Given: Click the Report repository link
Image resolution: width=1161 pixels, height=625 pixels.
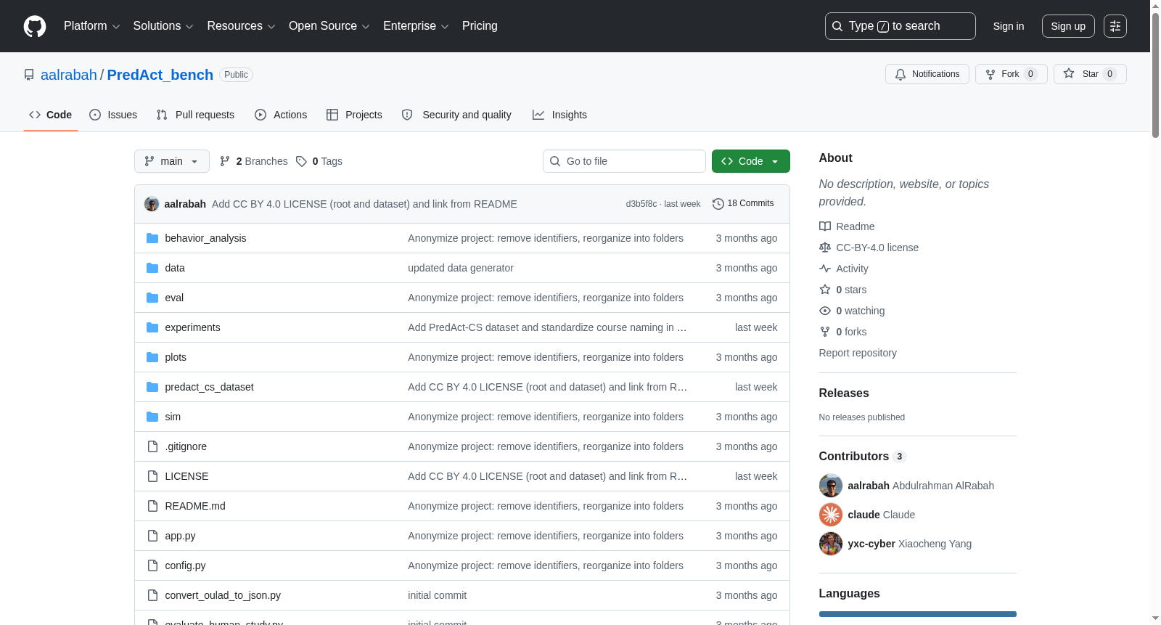Looking at the screenshot, I should 858,353.
